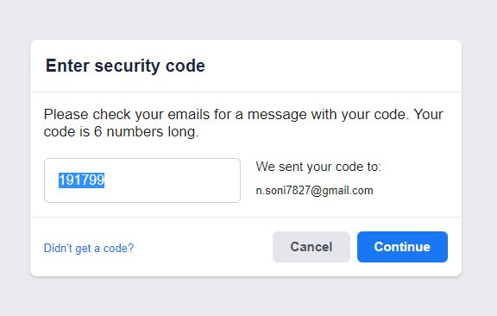Focus the security code input field
Screen dimensions: 497x316
pyautogui.click(x=142, y=180)
